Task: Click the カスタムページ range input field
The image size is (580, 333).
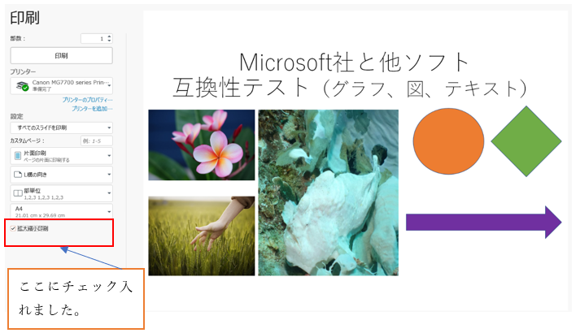Action: coord(97,141)
